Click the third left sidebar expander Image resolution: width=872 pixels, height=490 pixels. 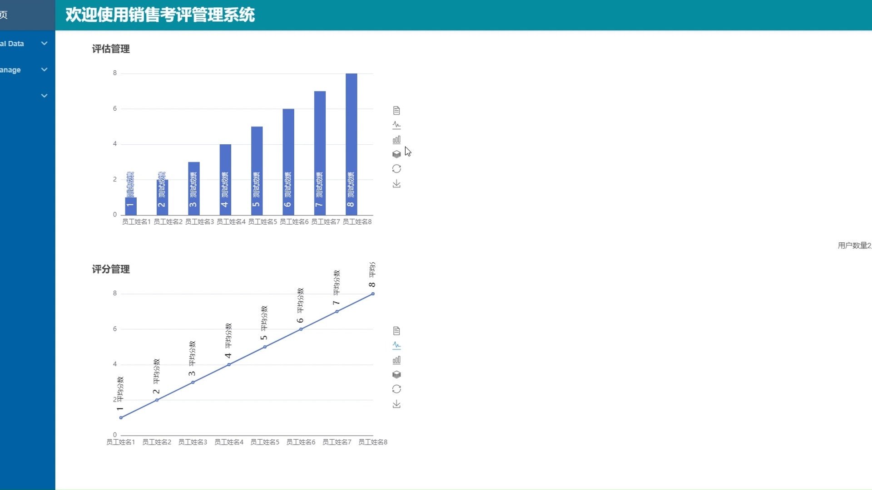point(45,95)
